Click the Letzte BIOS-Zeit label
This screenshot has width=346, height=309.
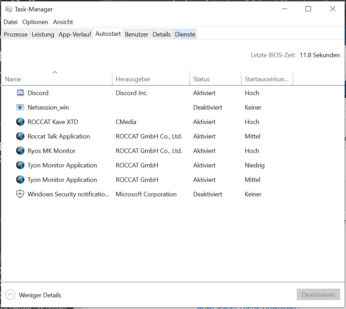coord(273,55)
